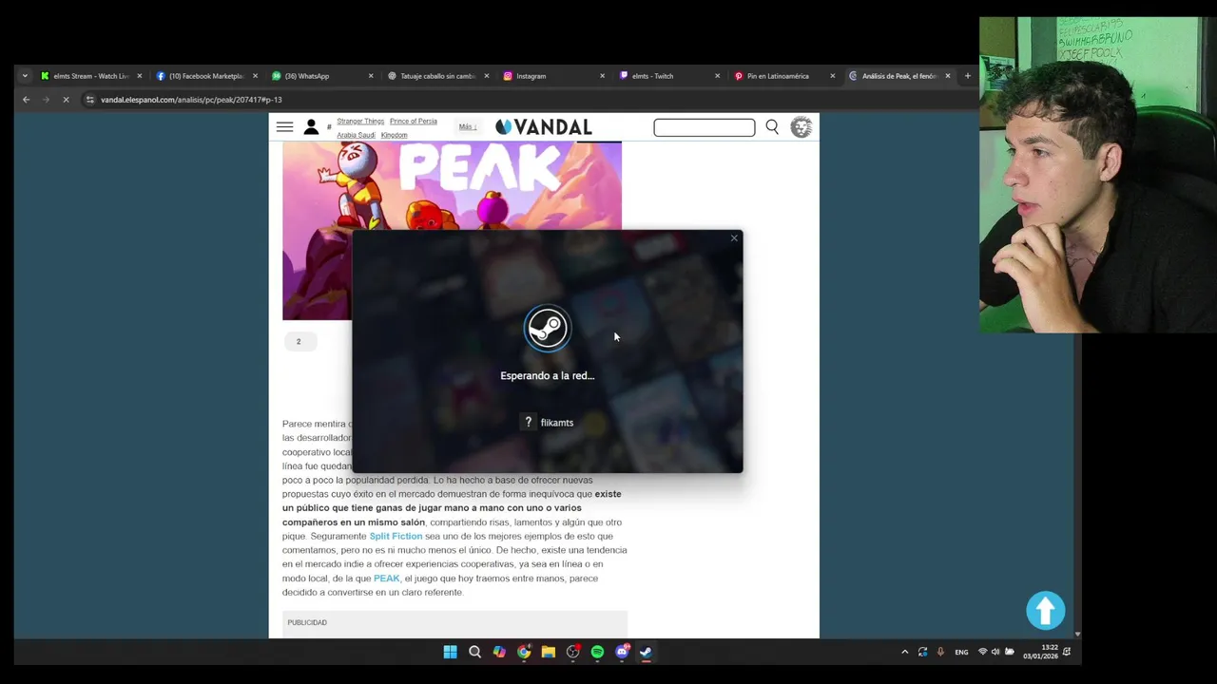Open a new browser tab
This screenshot has width=1217, height=684.
pyautogui.click(x=968, y=76)
